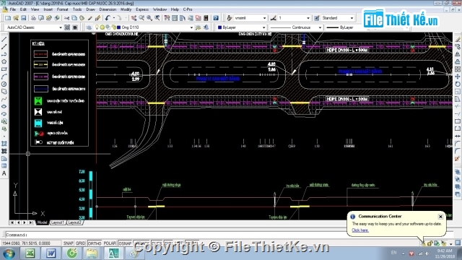Open the ByLayer color control swatch
The image size is (462, 260).
coord(242,27)
